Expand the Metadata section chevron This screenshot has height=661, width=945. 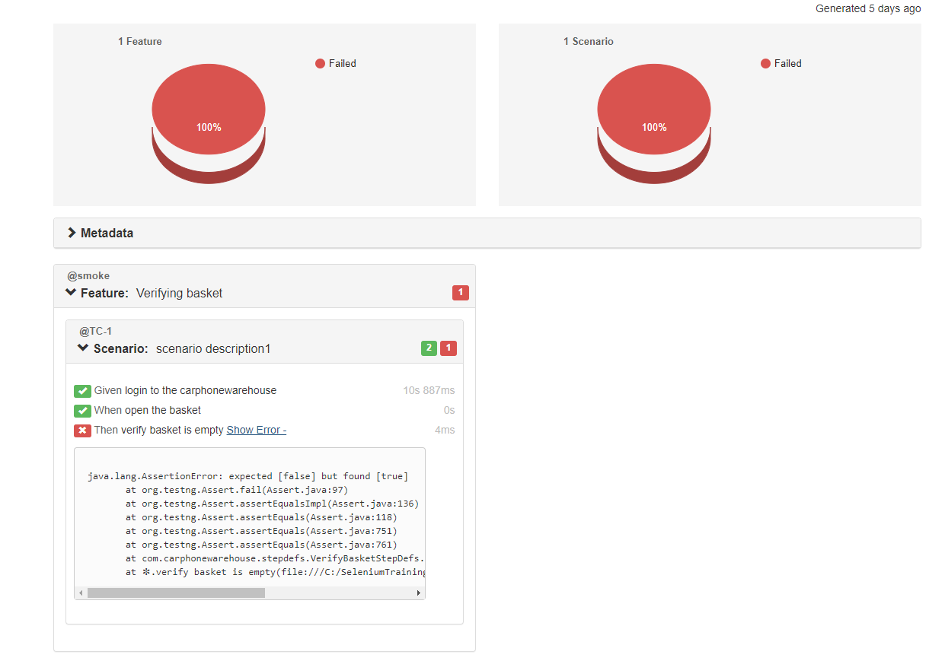(x=72, y=233)
